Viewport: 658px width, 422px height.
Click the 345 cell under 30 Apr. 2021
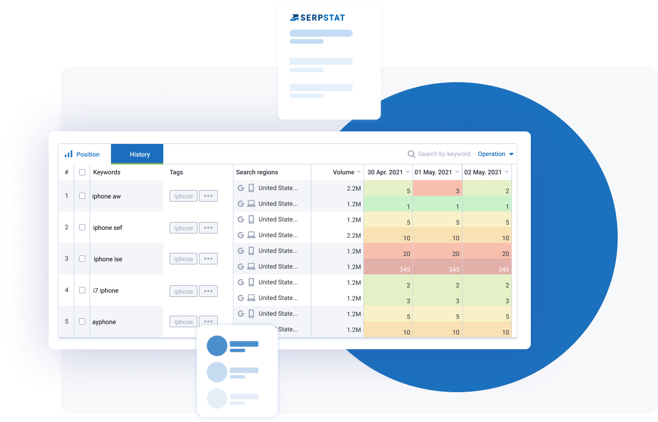pyautogui.click(x=388, y=266)
